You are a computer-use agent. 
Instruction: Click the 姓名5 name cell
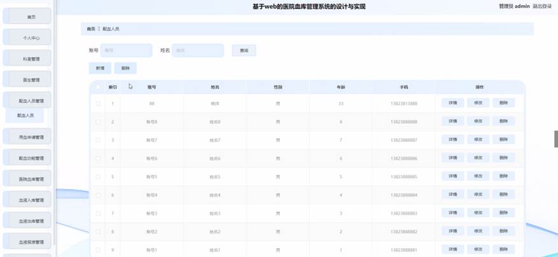(215, 177)
